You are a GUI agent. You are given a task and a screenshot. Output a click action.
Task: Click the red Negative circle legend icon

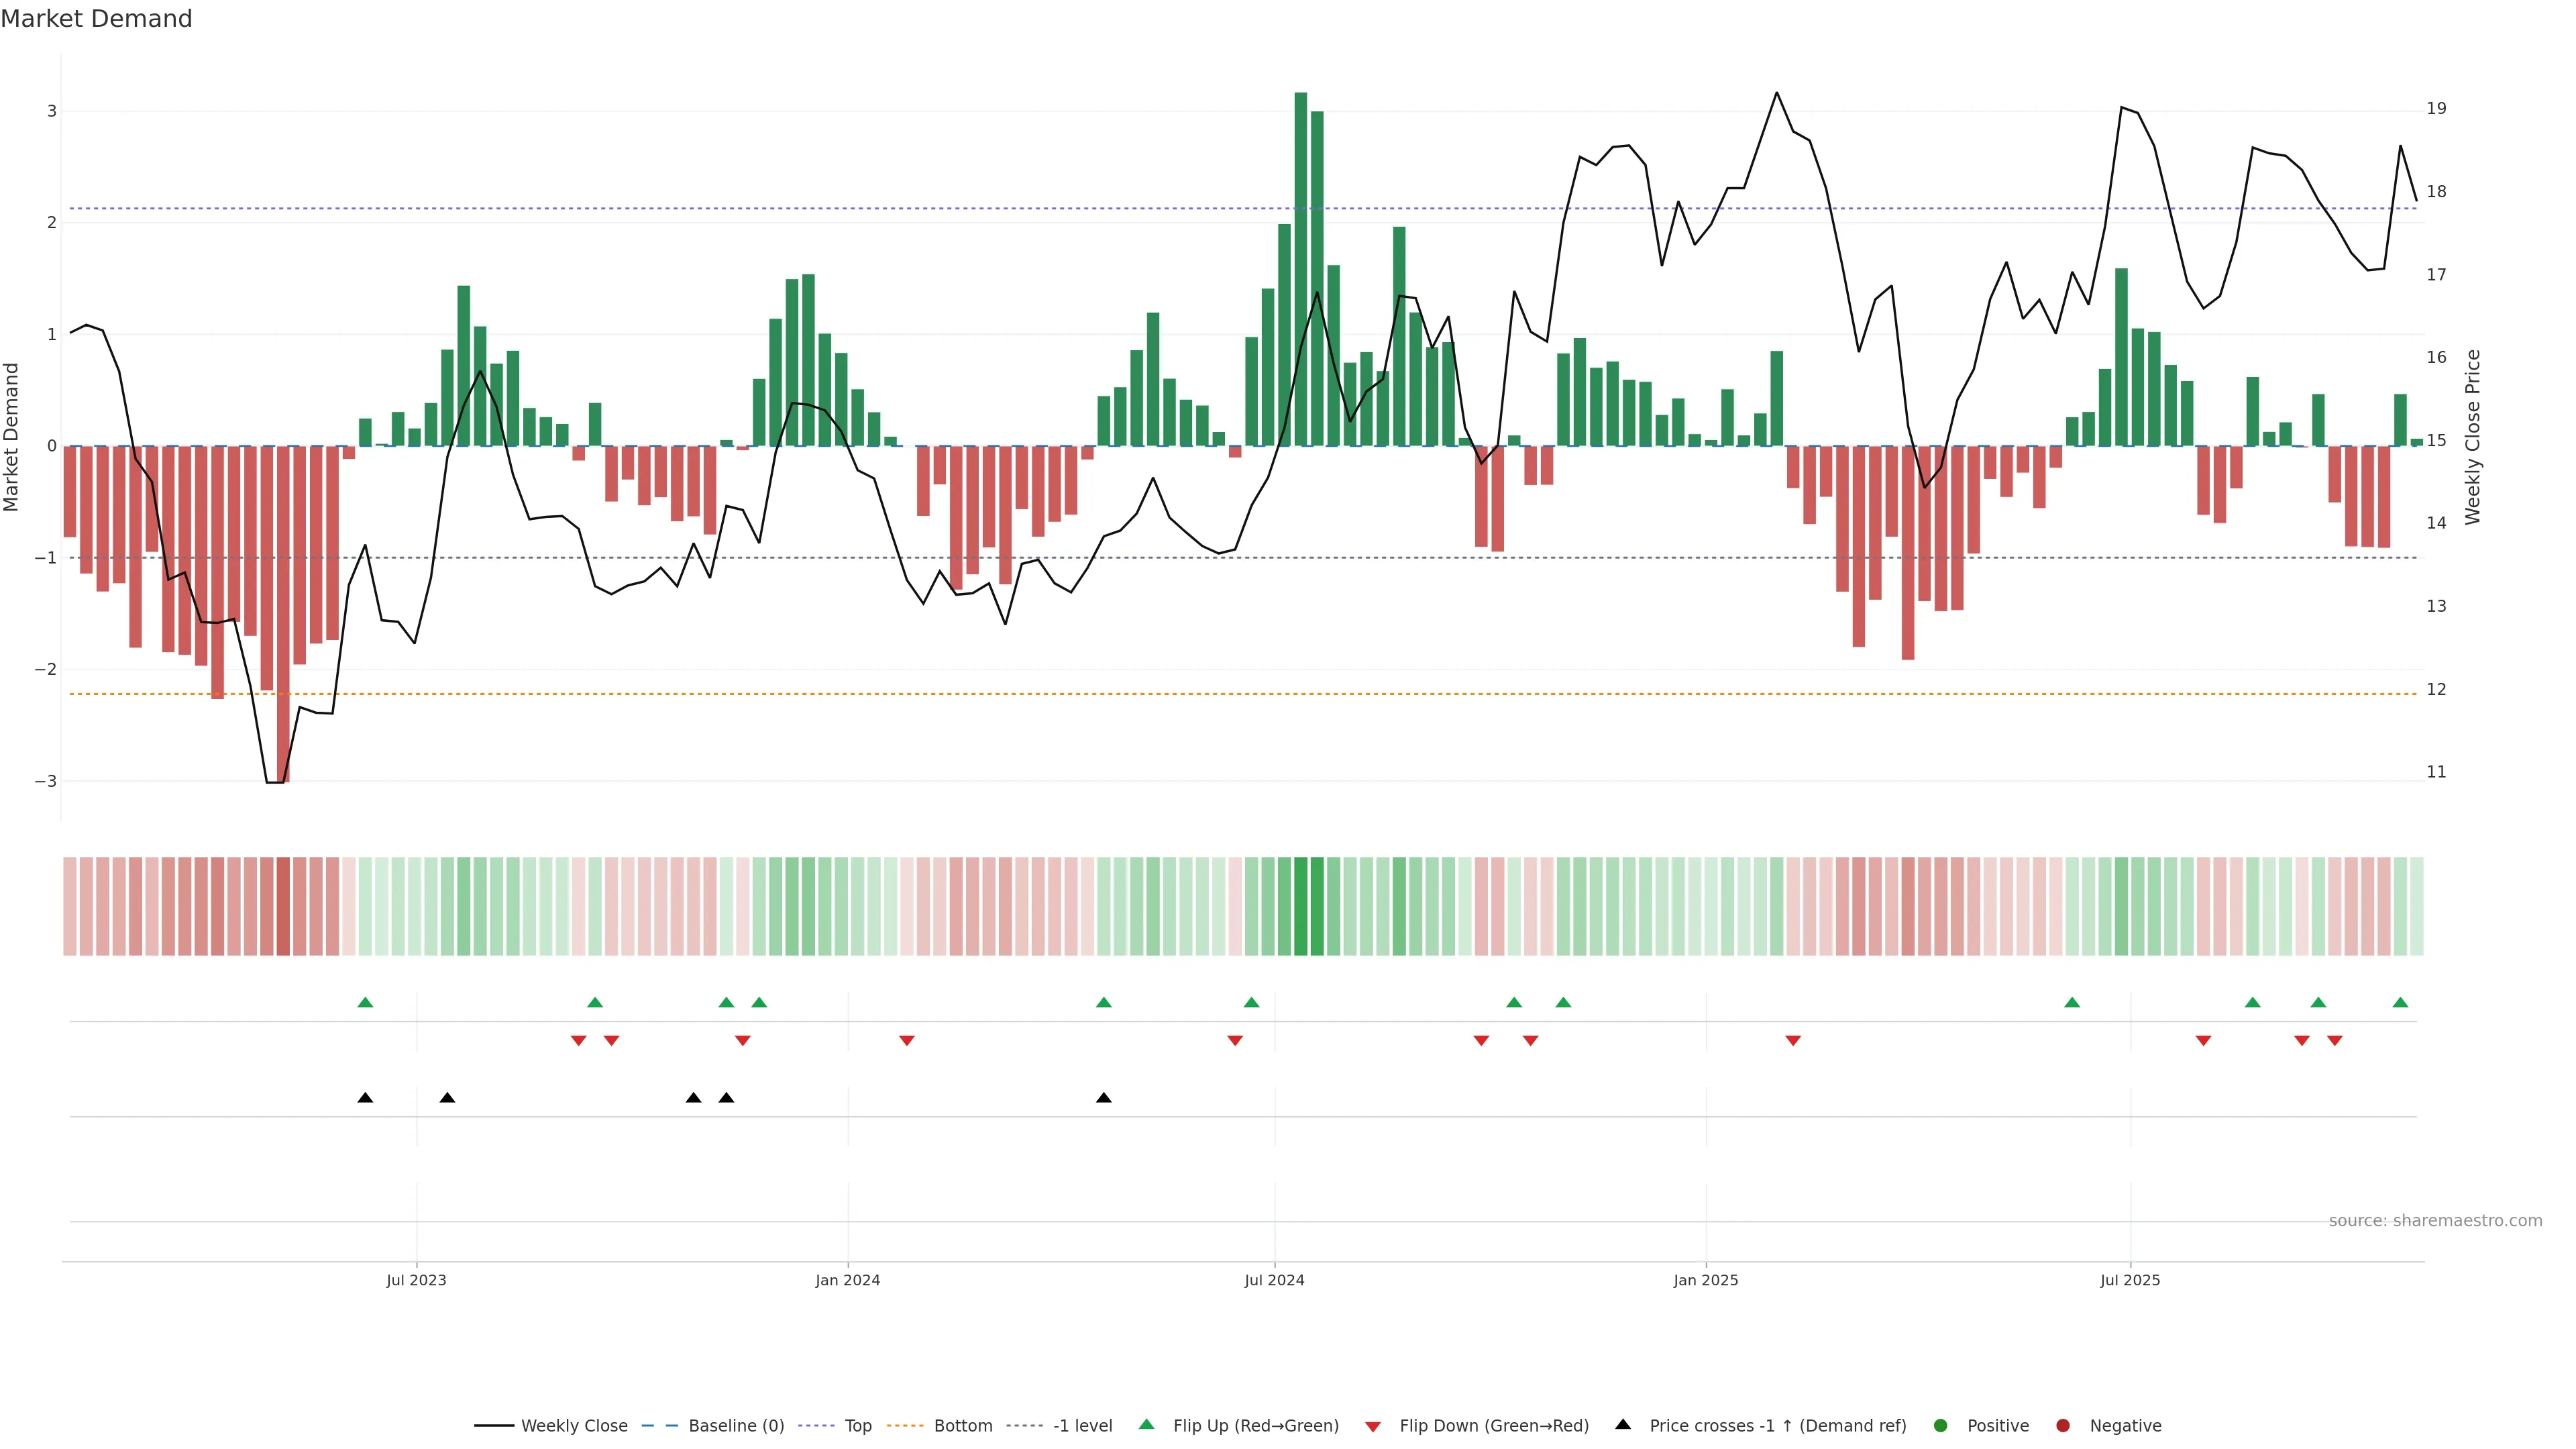(2063, 1425)
